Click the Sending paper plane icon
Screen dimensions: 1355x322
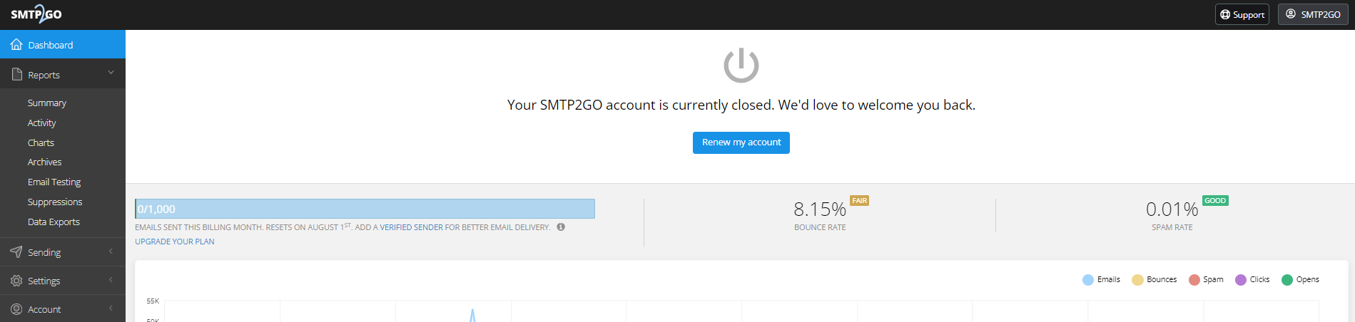16,252
